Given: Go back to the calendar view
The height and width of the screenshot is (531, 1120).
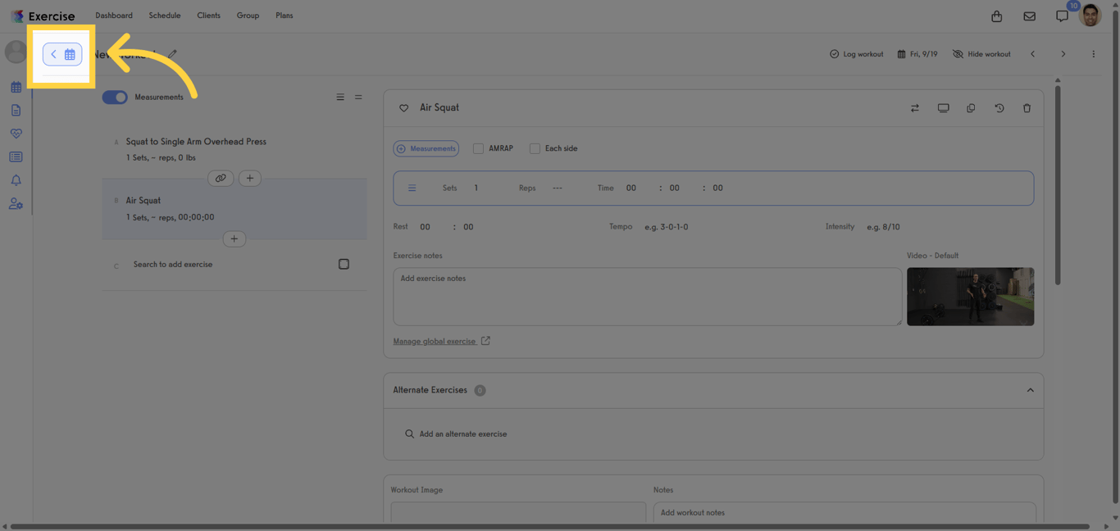Looking at the screenshot, I should pos(62,54).
